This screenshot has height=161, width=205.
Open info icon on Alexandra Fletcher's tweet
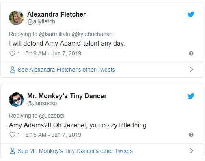pyautogui.click(x=191, y=53)
